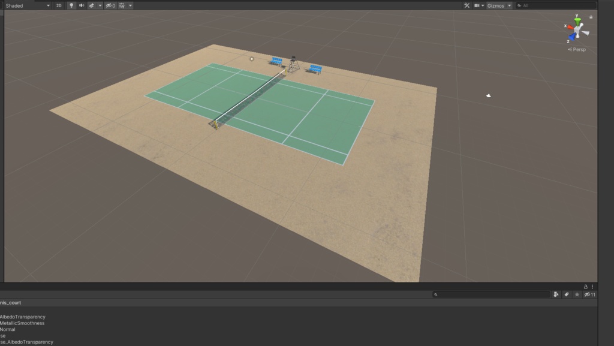Toggle scene lighting with the lightbulb icon
Screen dimensions: 614x346
(x=71, y=5)
